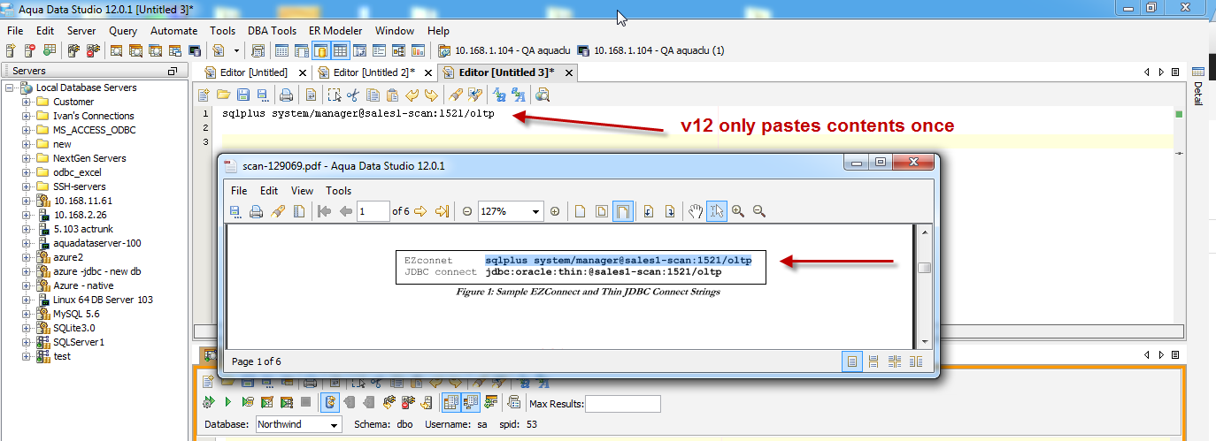The height and width of the screenshot is (441, 1216).
Task: Click Find magnifier icon in editor toolbar
Action: tap(543, 95)
